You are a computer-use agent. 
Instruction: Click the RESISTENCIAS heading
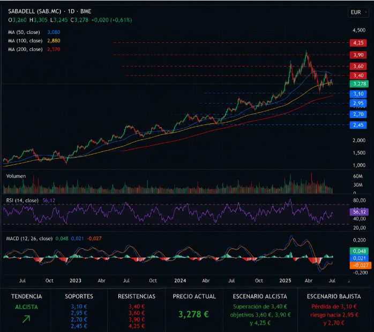coord(137,297)
